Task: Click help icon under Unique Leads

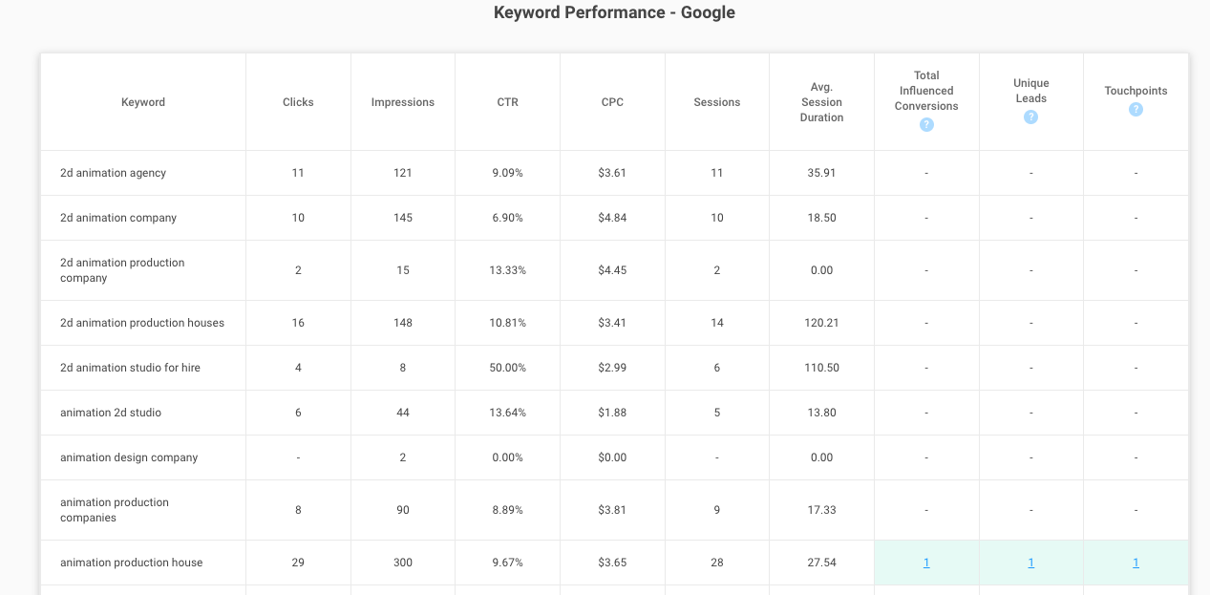Action: coord(1030,117)
